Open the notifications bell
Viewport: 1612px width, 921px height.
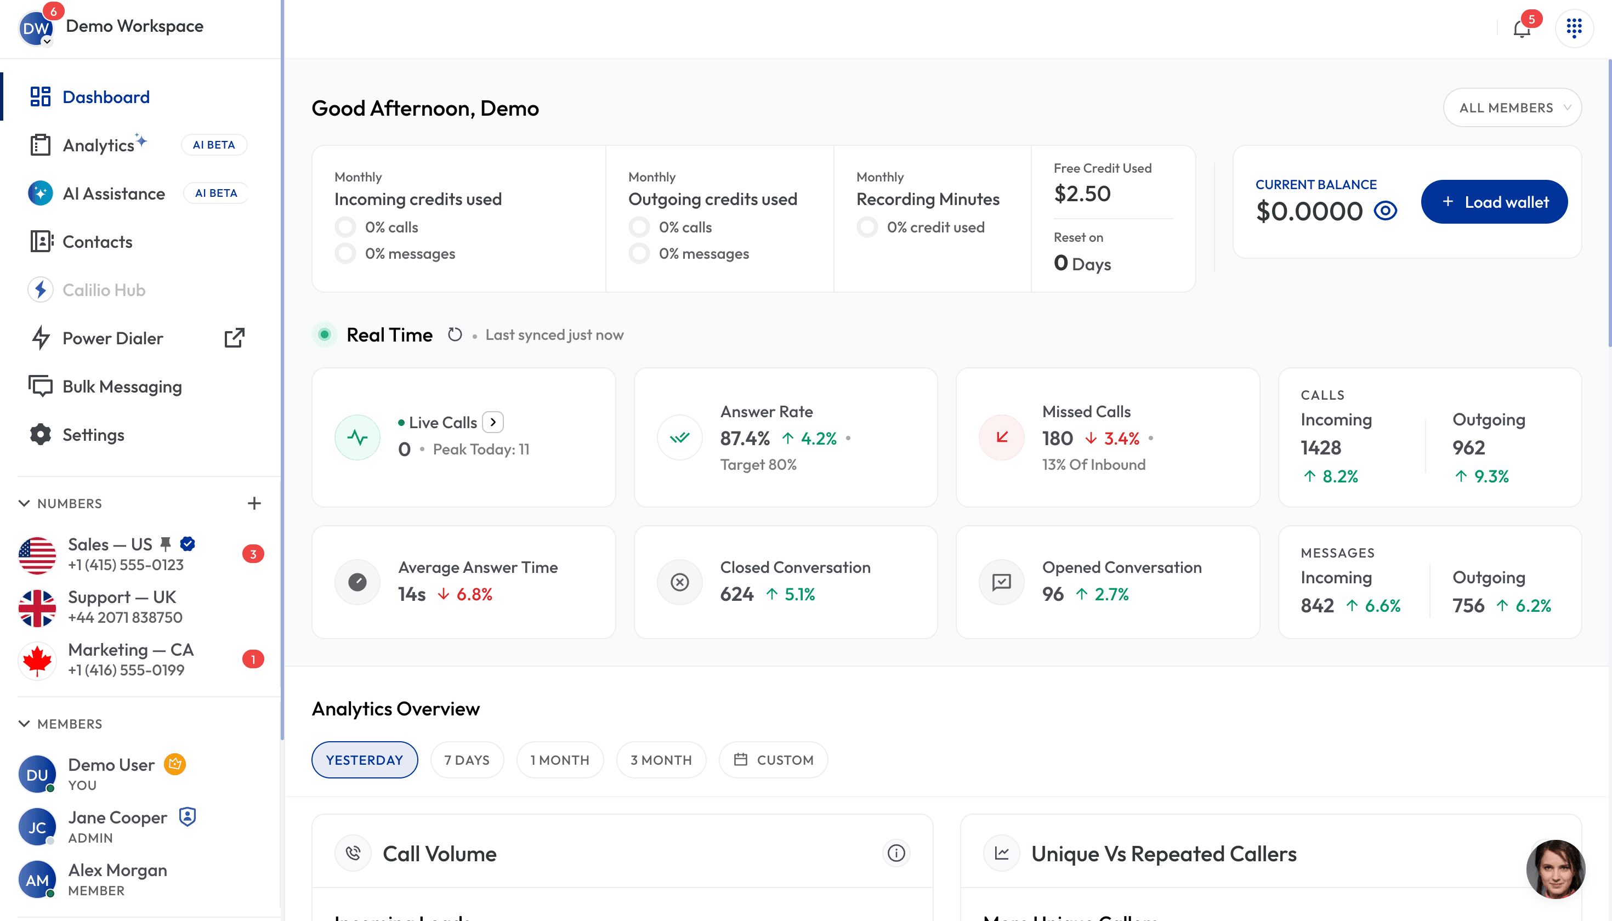click(x=1522, y=29)
